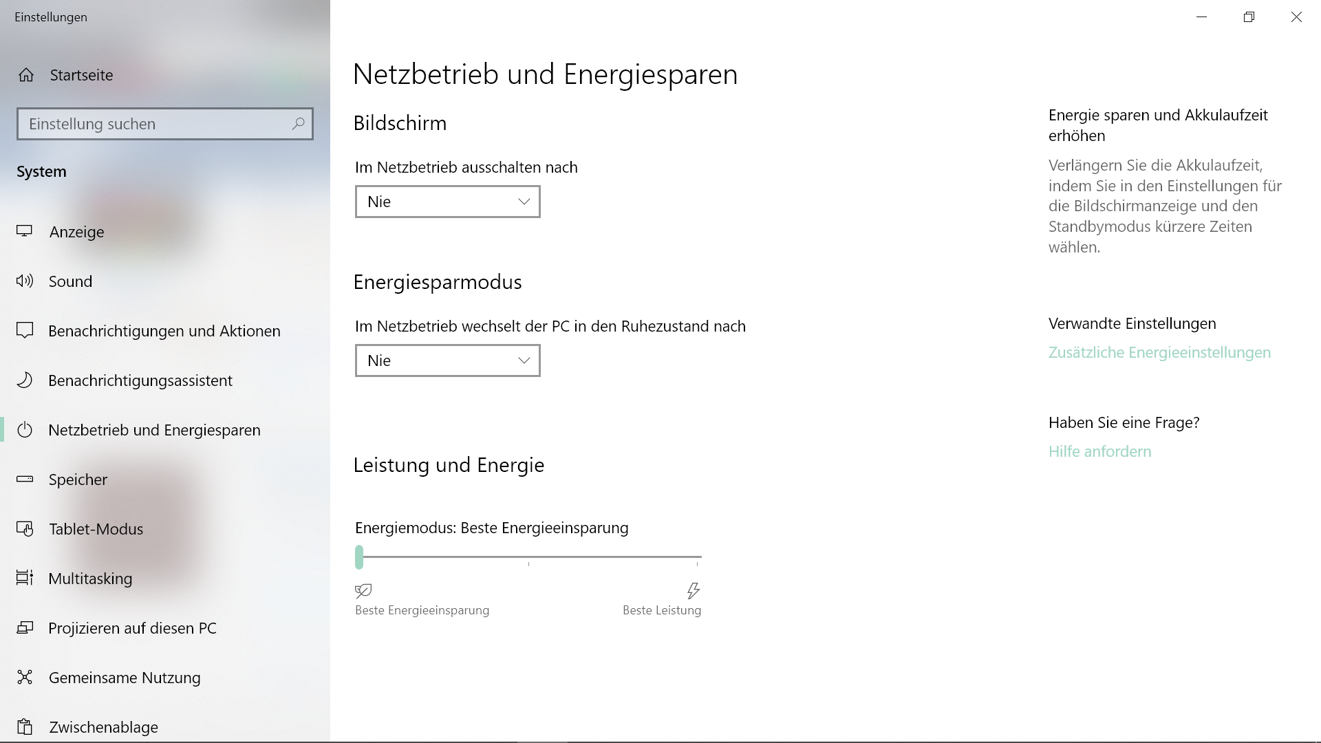Image resolution: width=1321 pixels, height=743 pixels.
Task: Go to Multitasking settings
Action: coord(90,579)
